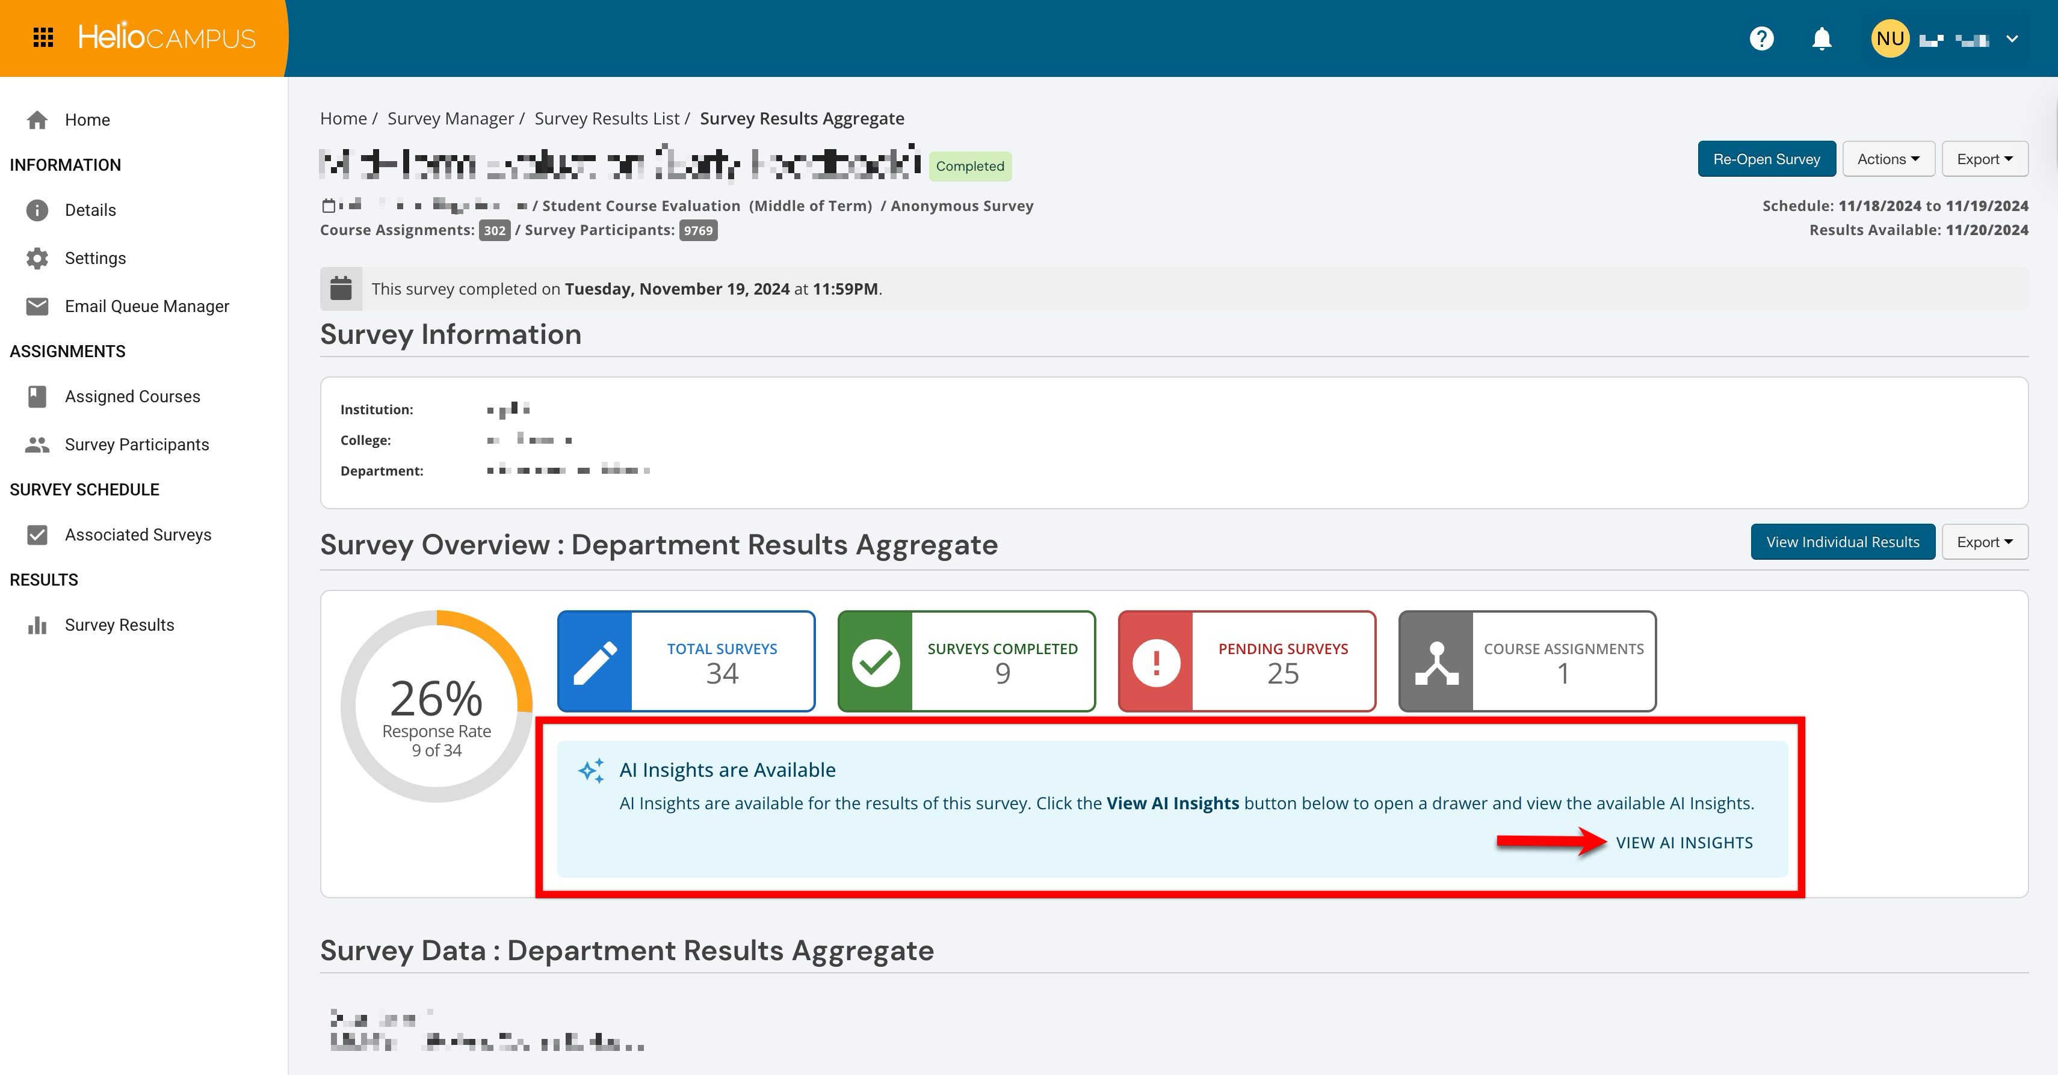Screen dimensions: 2058x1075
Task: Click the blue pencil Total Surveys icon
Action: click(595, 661)
